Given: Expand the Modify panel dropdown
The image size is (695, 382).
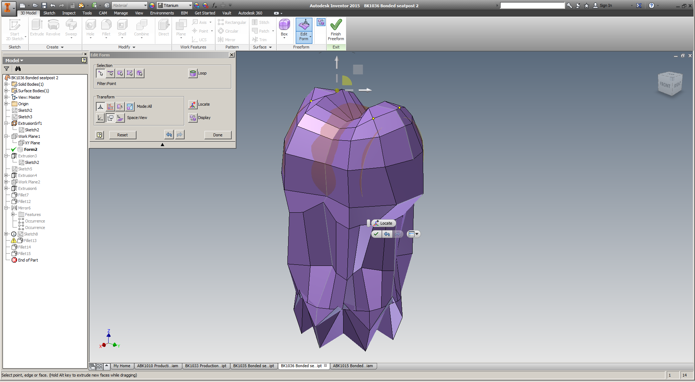Looking at the screenshot, I should coord(134,47).
